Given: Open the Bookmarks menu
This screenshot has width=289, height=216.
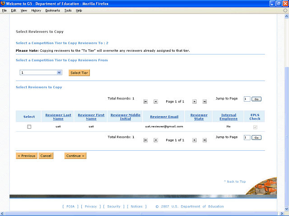Looking at the screenshot, I should pyautogui.click(x=53, y=10).
